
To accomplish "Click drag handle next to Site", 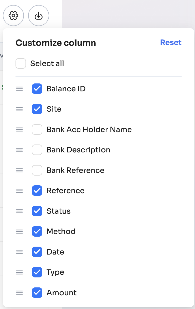I will pos(19,109).
